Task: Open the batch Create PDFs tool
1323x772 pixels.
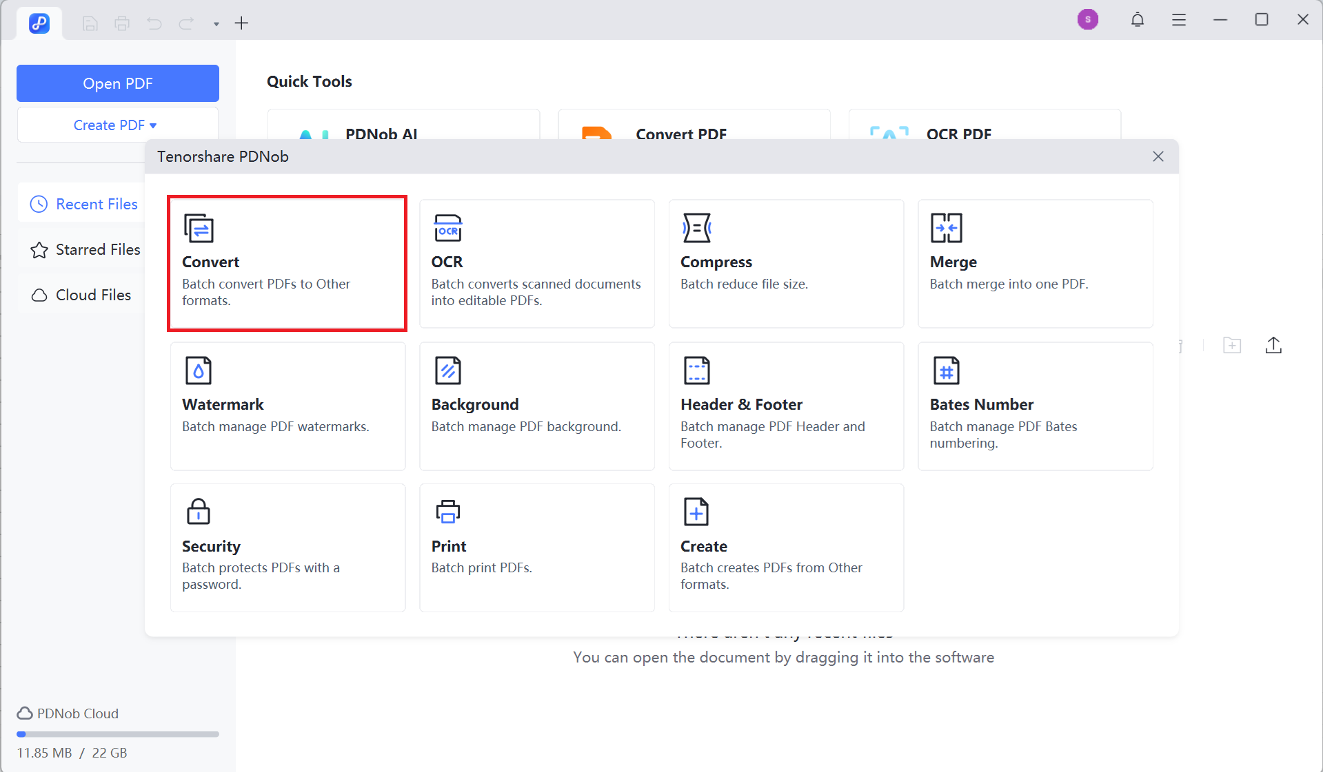Action: point(785,547)
